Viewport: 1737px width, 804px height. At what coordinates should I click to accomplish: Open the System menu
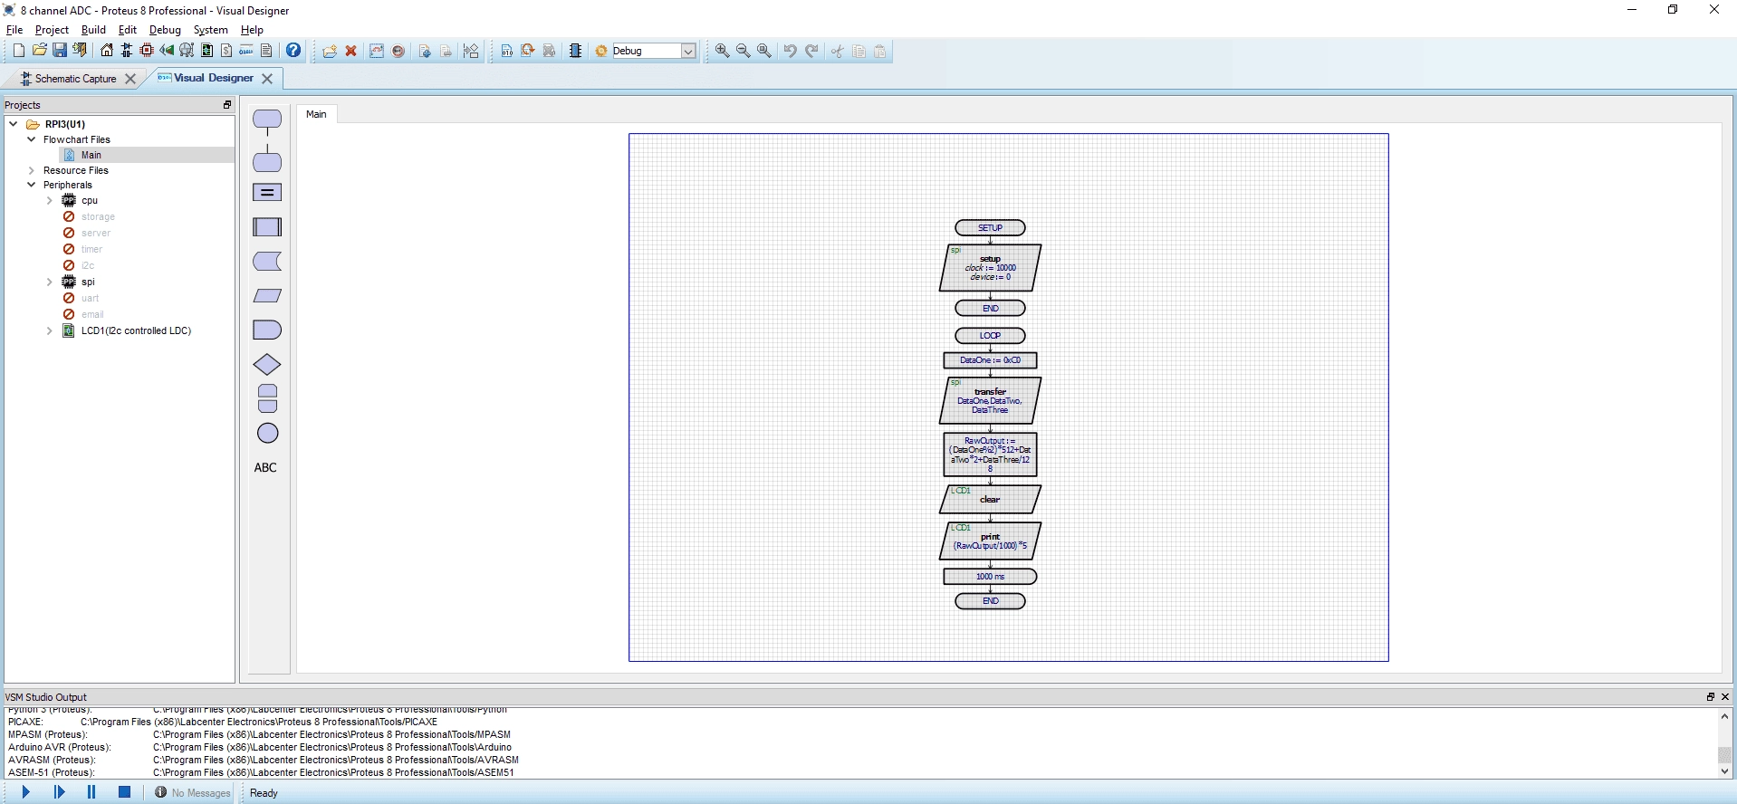211,30
